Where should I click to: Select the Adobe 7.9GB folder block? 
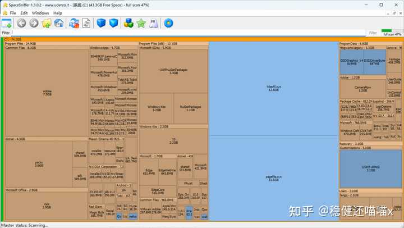tap(47, 93)
